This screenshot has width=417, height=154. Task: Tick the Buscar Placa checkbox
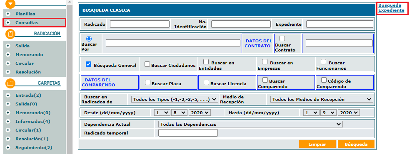(147, 83)
